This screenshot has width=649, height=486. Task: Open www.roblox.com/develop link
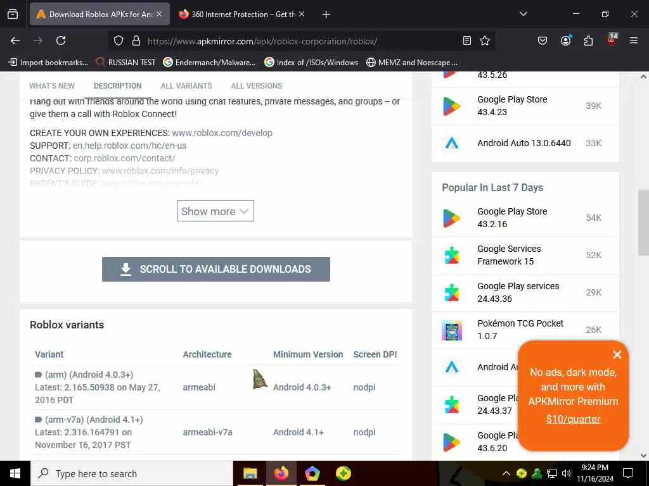(222, 133)
